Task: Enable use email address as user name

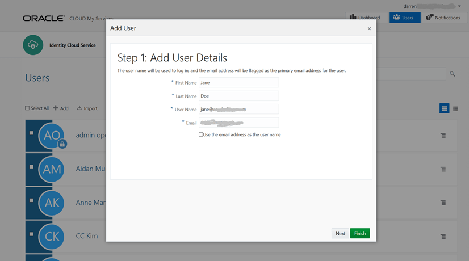Action: click(x=201, y=134)
